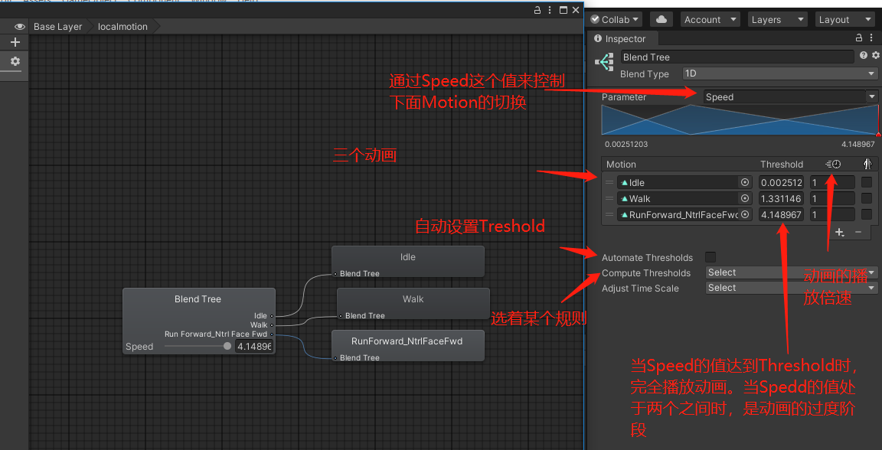Open the Parameter dropdown showing Speed

(x=789, y=96)
